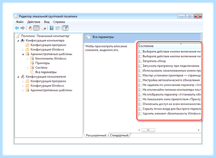
Task: Open the Справка menu
Action: click(x=59, y=22)
